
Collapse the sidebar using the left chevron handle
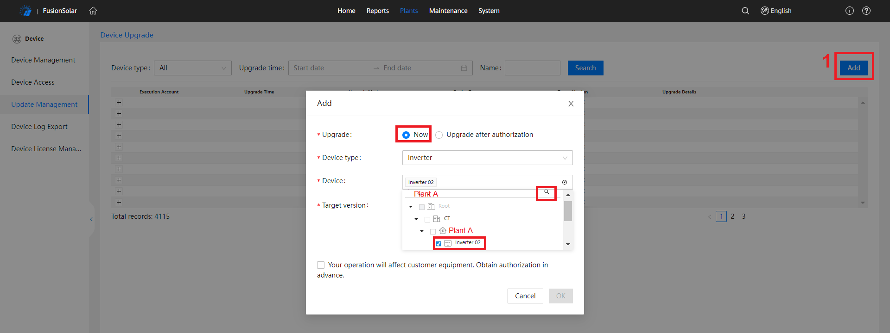click(91, 219)
